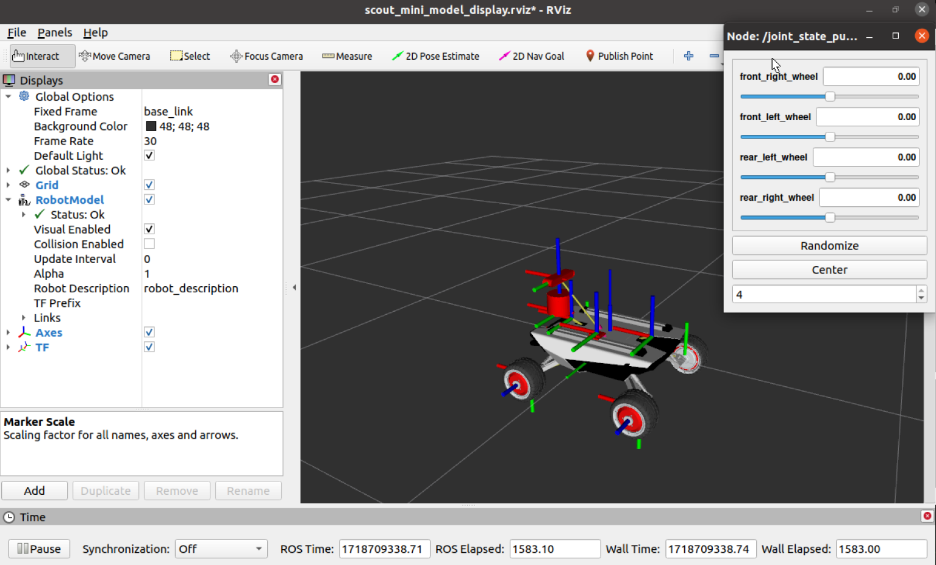Adjust the front_right_wheel slider

click(x=830, y=96)
